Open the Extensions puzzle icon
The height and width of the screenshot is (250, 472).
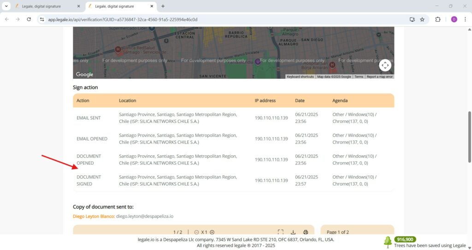tap(438, 19)
